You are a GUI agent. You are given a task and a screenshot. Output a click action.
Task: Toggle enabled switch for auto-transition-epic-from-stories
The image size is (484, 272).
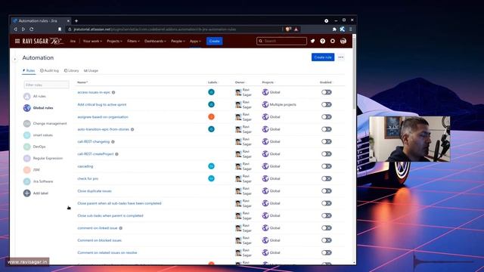pyautogui.click(x=326, y=129)
